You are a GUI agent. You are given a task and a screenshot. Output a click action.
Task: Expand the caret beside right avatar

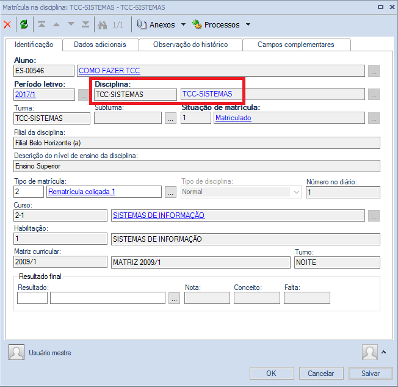click(384, 352)
